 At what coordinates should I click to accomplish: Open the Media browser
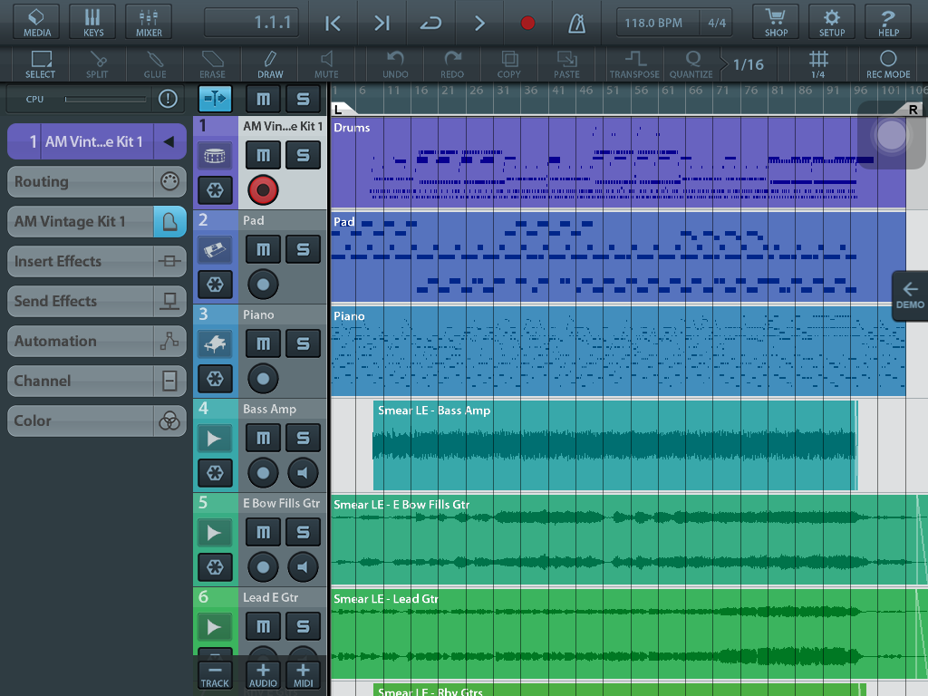click(x=36, y=21)
